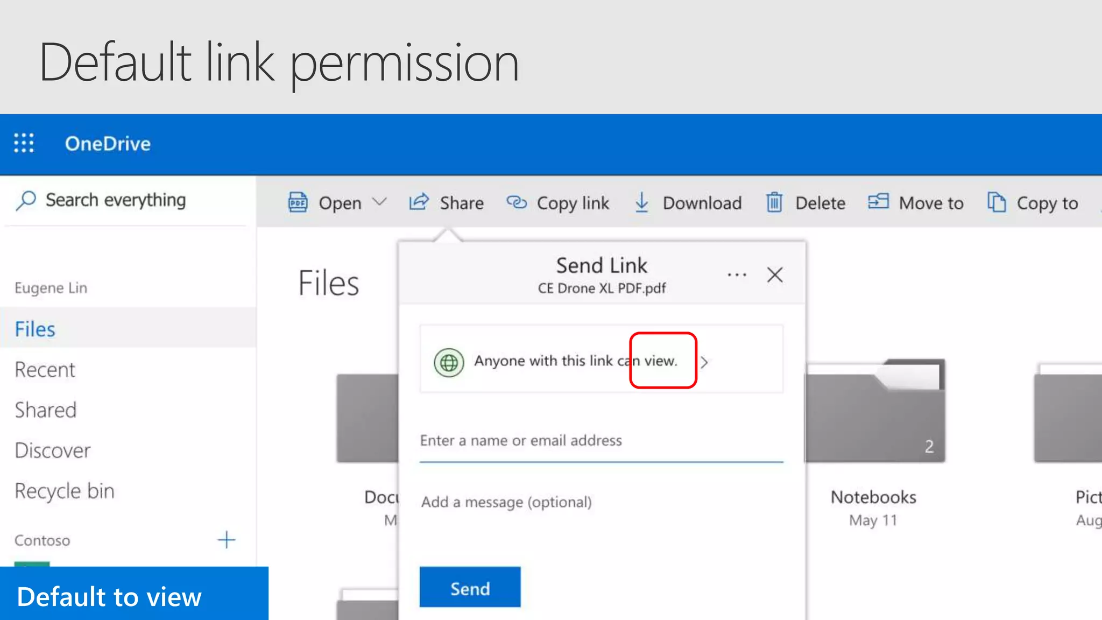Expand the Open dropdown chevron

pos(379,202)
